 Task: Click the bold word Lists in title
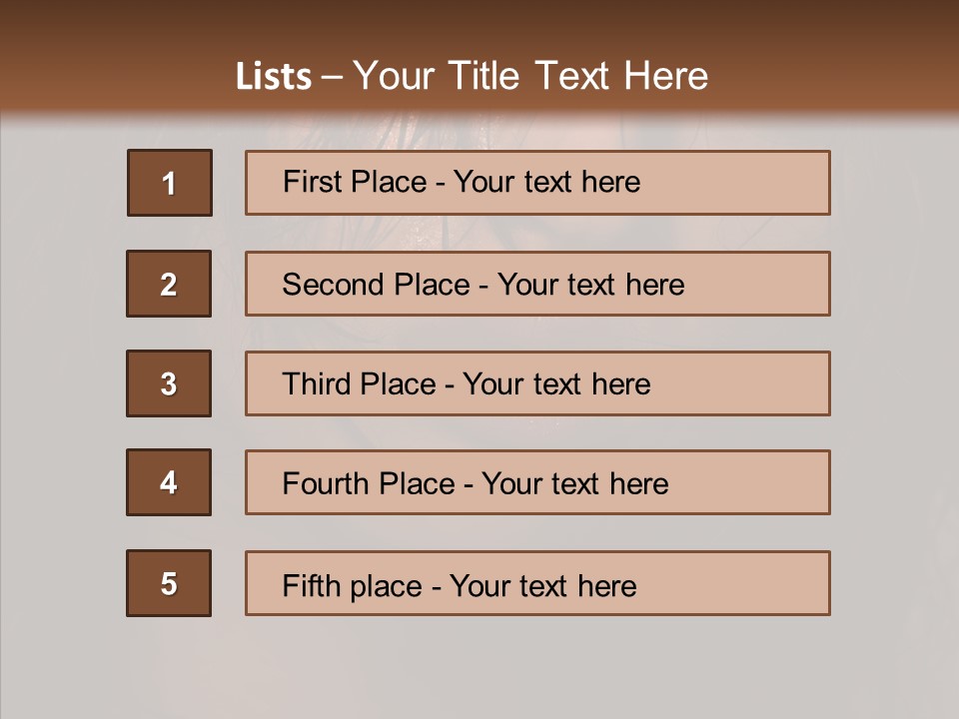click(x=274, y=77)
